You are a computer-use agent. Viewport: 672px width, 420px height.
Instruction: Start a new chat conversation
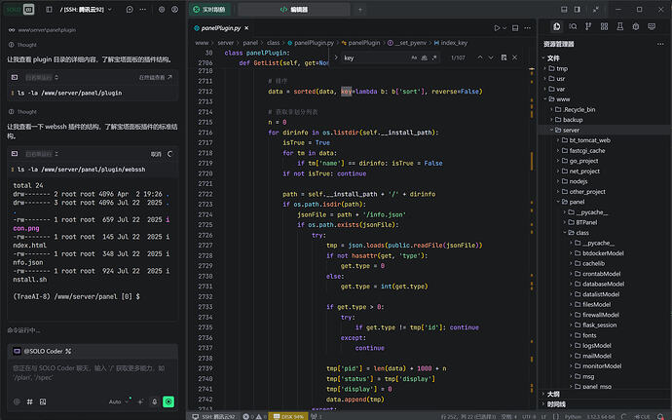(130, 9)
